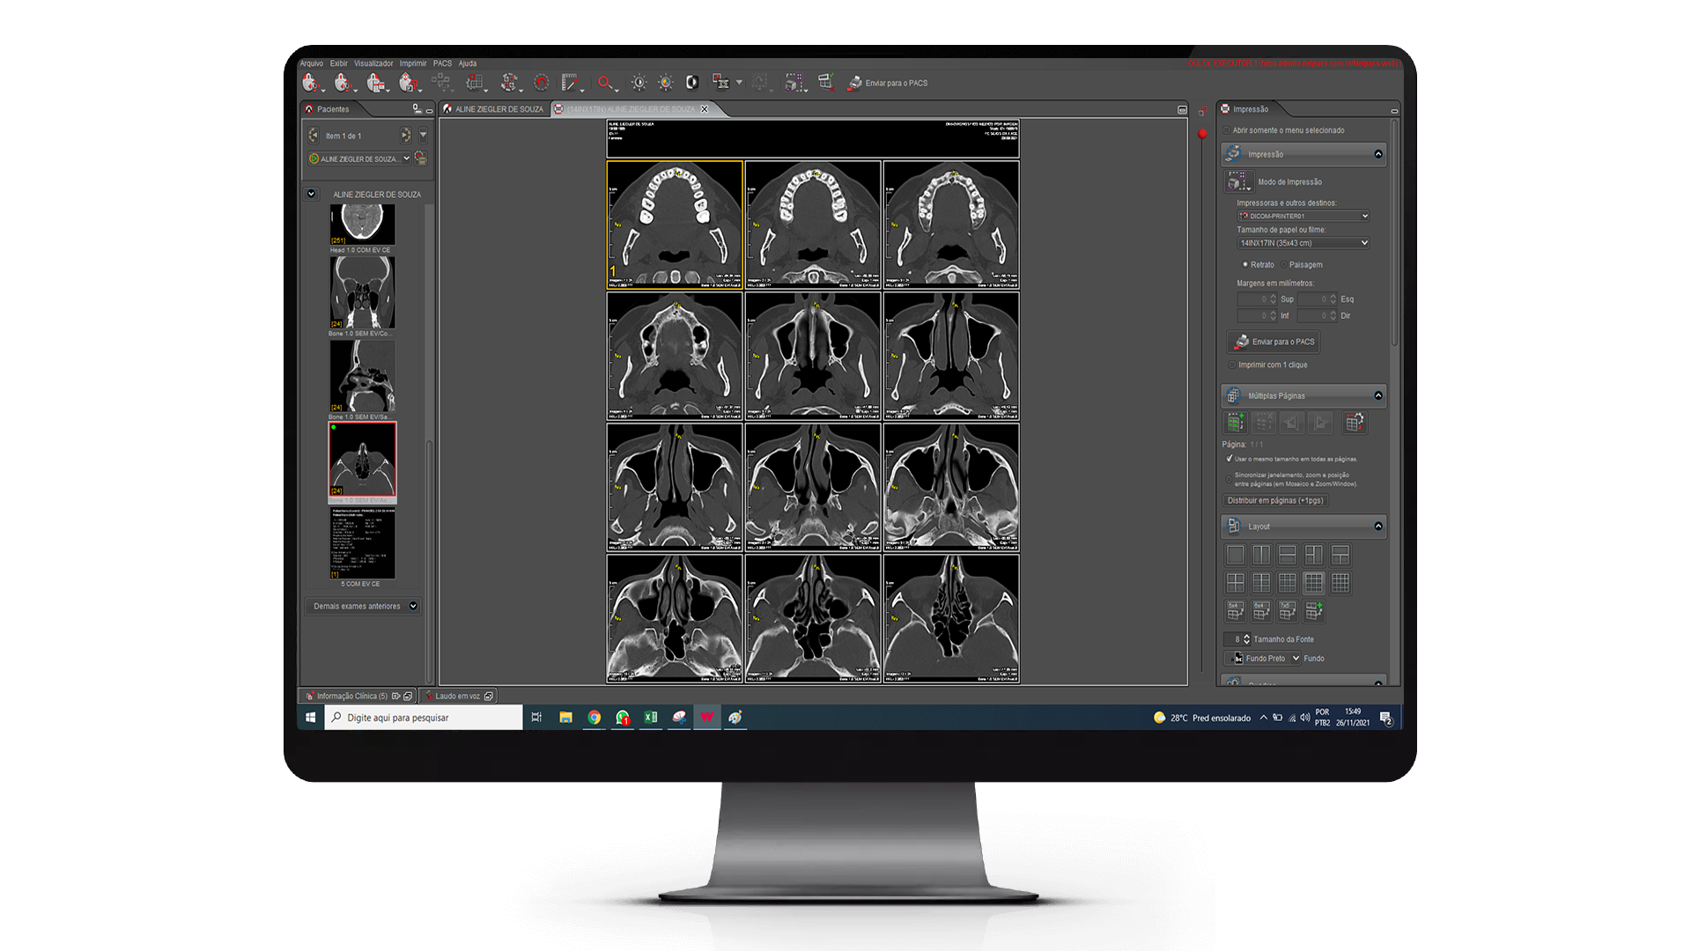The height and width of the screenshot is (951, 1691).
Task: Open the Informação Clínica (5) tab
Action: (x=357, y=696)
